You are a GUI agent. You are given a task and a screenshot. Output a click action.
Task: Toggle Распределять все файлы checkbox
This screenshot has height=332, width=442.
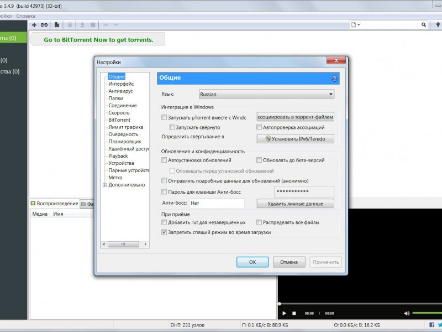pos(259,222)
